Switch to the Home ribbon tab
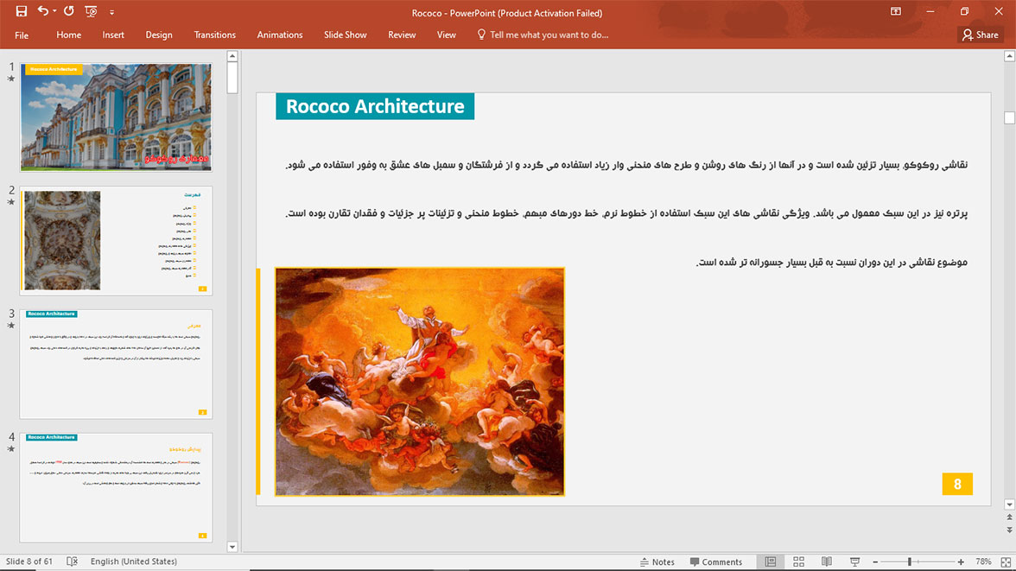This screenshot has width=1016, height=571. (69, 35)
